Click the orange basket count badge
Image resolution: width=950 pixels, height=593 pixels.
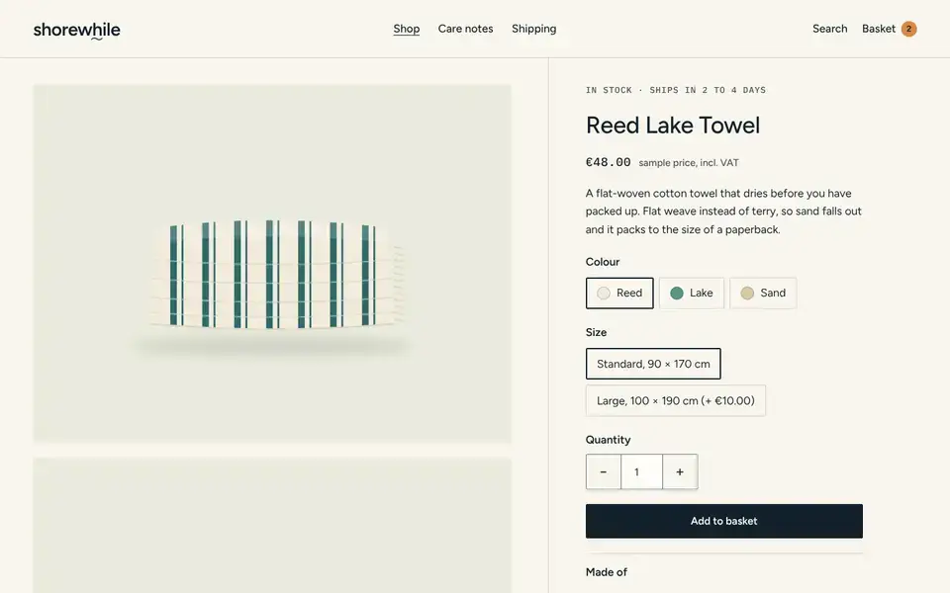[x=908, y=29]
